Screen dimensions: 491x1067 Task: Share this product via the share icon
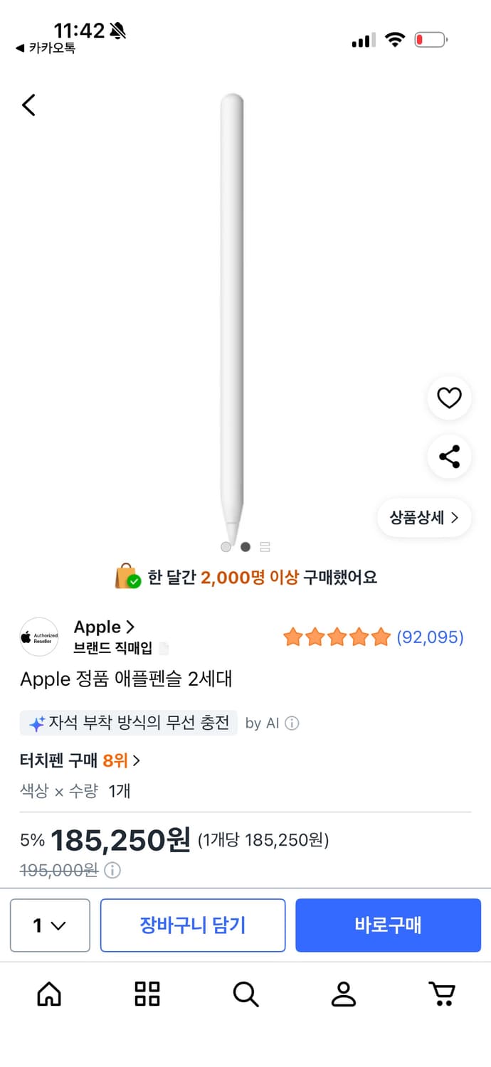tap(448, 457)
